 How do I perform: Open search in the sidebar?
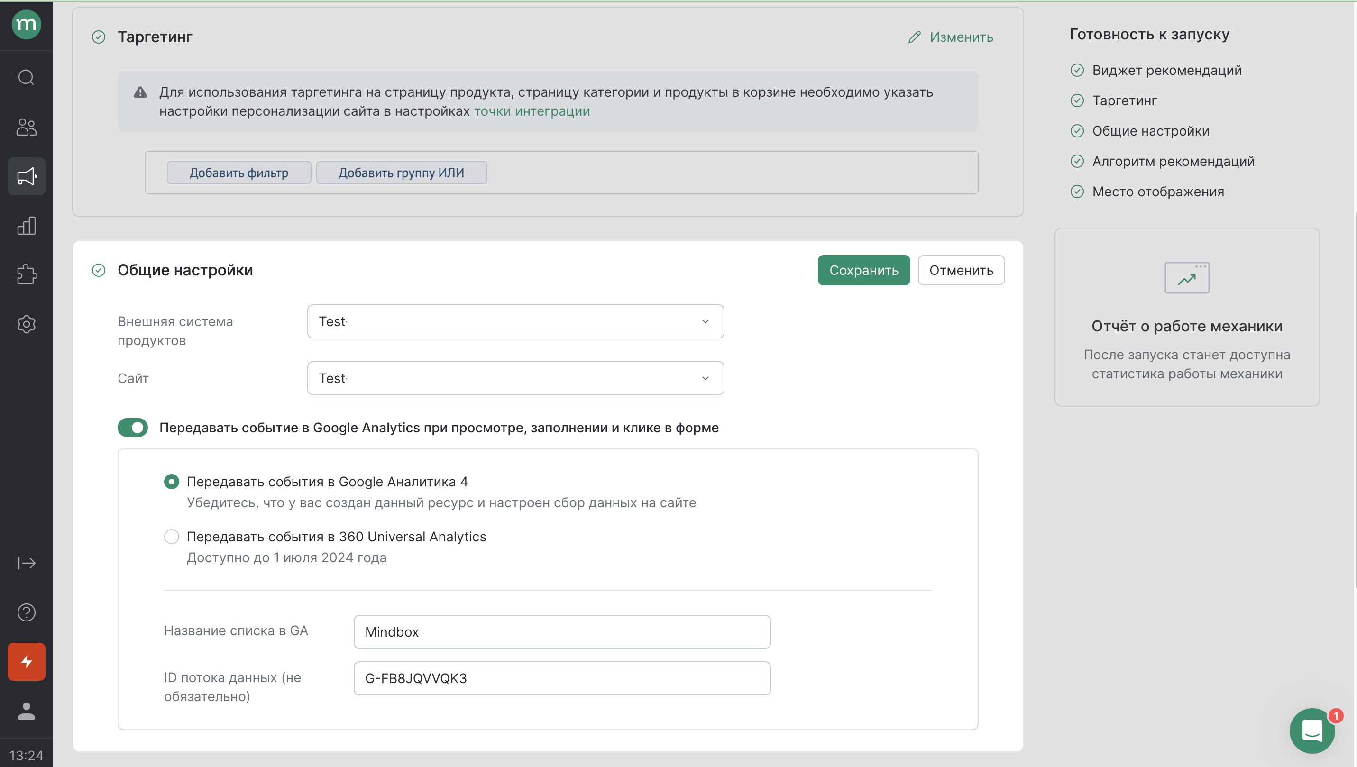pos(27,77)
